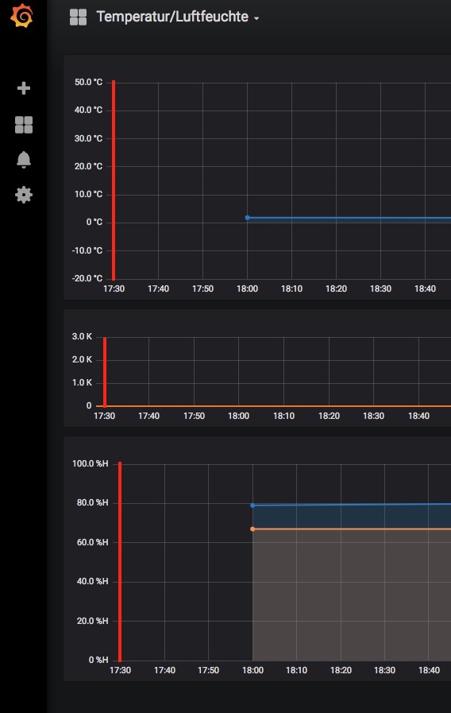This screenshot has width=451, height=713.
Task: Click the 18:00 label on temperature axis
Action: pos(247,289)
